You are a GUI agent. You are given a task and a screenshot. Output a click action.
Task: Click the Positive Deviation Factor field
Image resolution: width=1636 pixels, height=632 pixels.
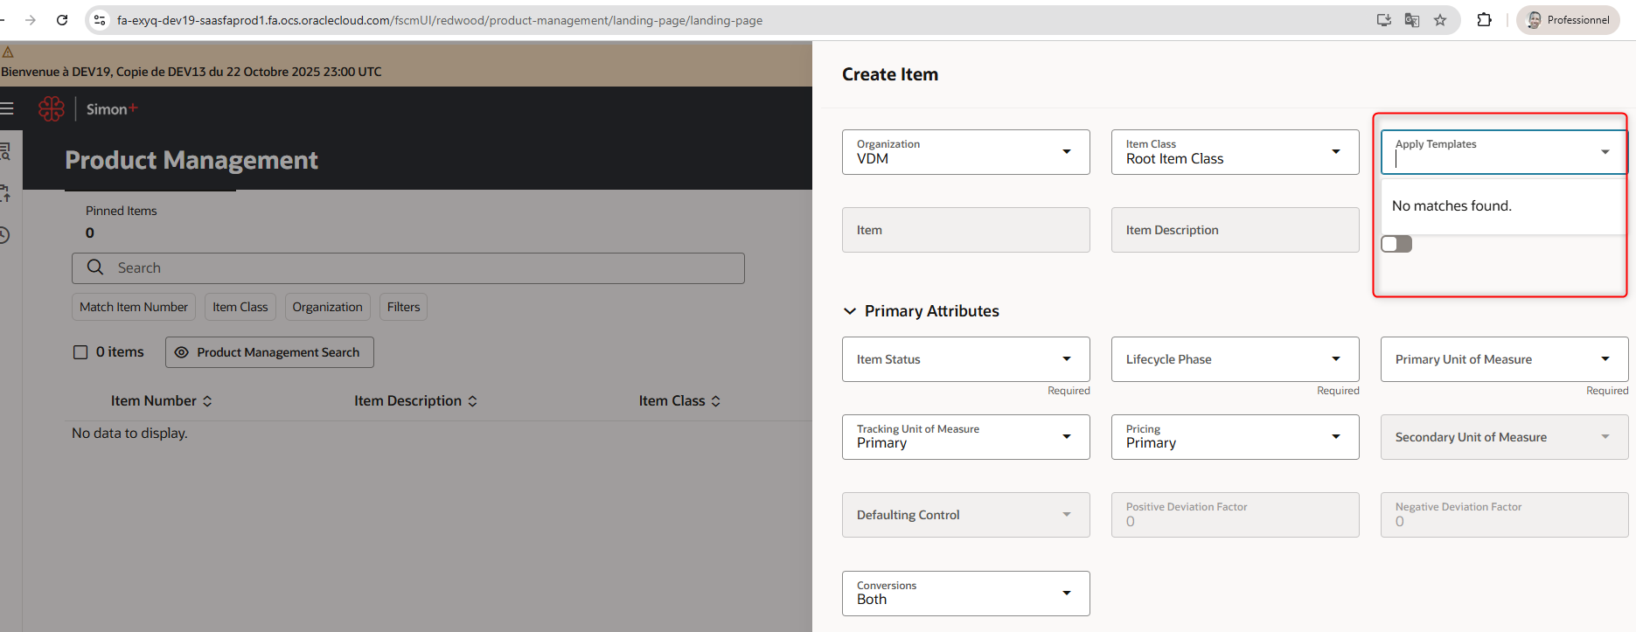1236,515
